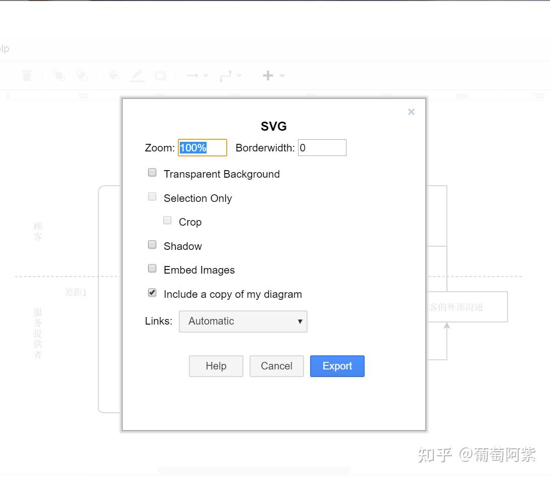Select the To Back icon
Image resolution: width=550 pixels, height=477 pixels.
click(x=82, y=75)
